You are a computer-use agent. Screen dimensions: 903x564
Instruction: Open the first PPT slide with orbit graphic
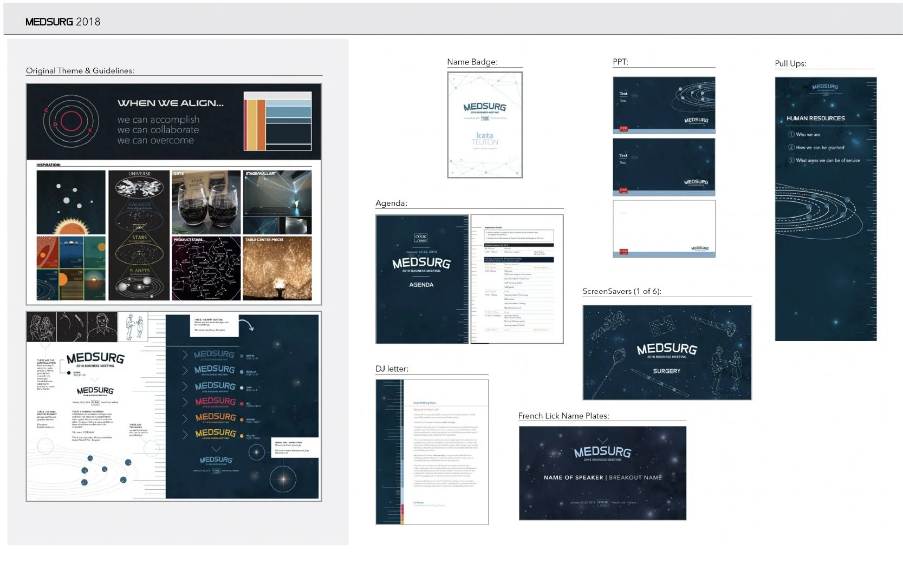click(x=664, y=106)
